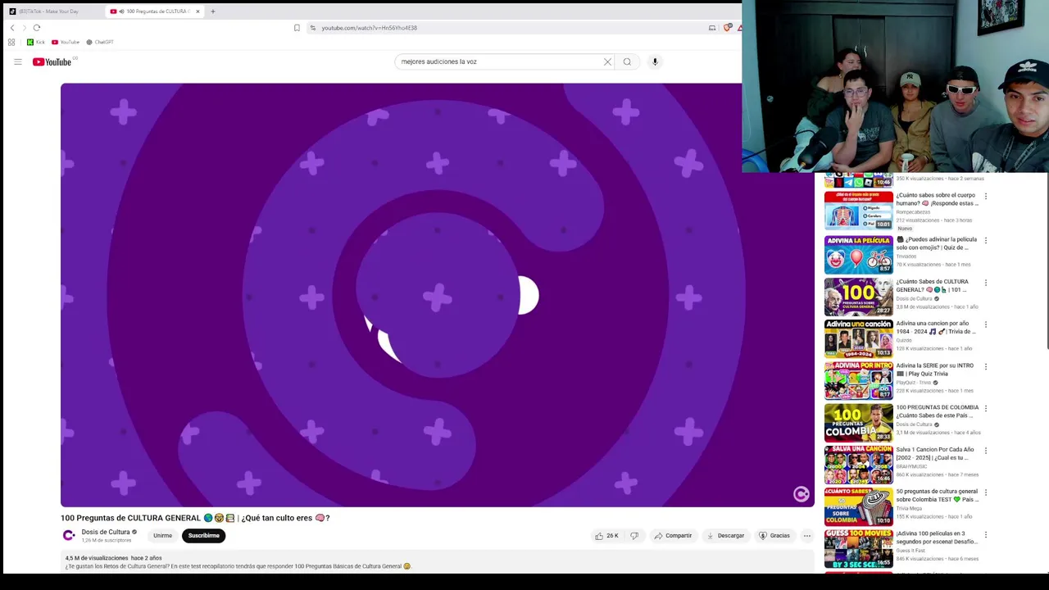Image resolution: width=1049 pixels, height=590 pixels.
Task: Open the cast/media icon in address bar
Action: click(x=712, y=28)
